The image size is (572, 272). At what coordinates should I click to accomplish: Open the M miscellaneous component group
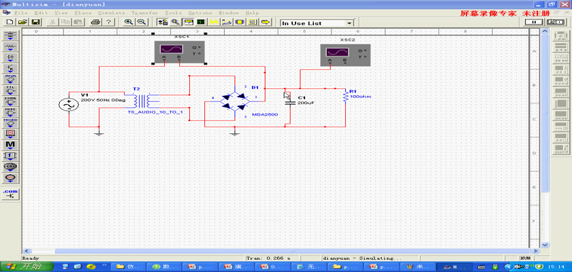click(10, 146)
